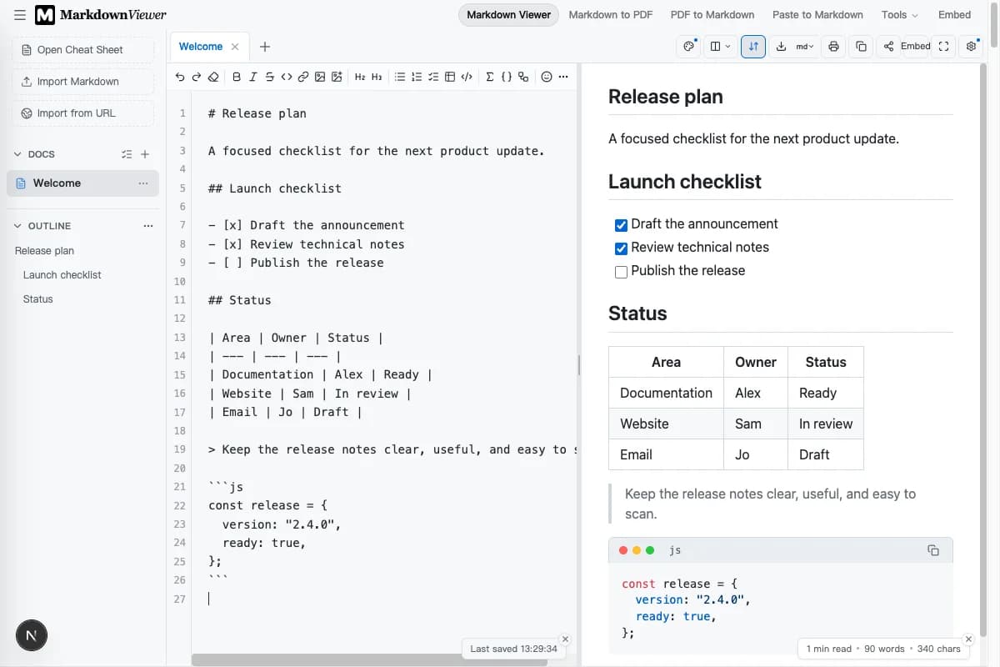This screenshot has width=1000, height=667.
Task: Add a new document in DOCS
Action: (x=145, y=154)
